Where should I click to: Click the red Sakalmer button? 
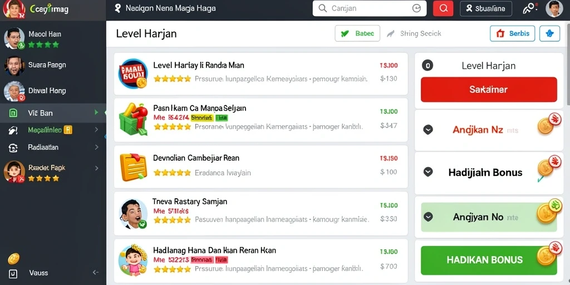point(489,90)
